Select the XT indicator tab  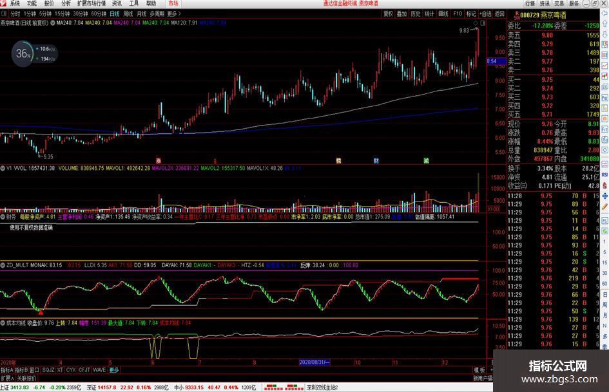coord(60,370)
